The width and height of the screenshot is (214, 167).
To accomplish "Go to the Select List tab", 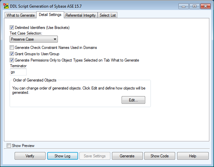I will coord(108,15).
